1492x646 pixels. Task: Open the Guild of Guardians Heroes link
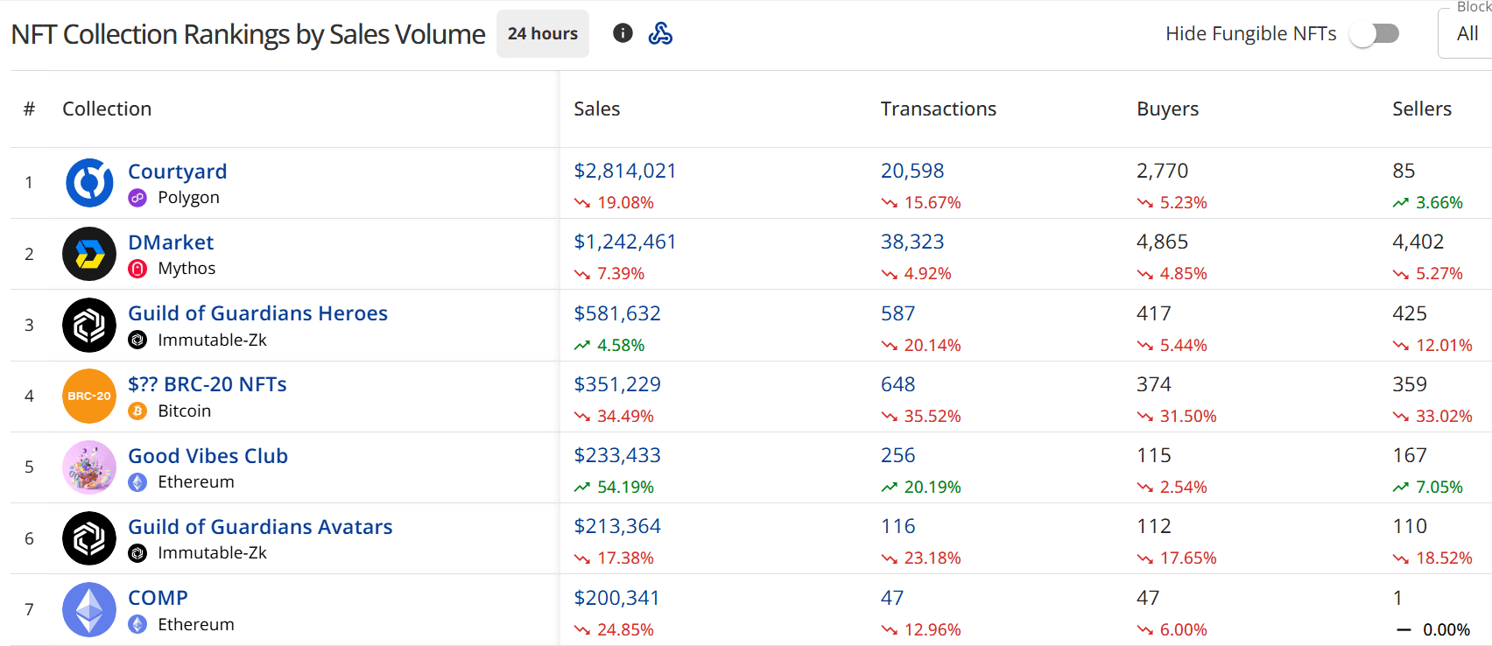pyautogui.click(x=257, y=313)
